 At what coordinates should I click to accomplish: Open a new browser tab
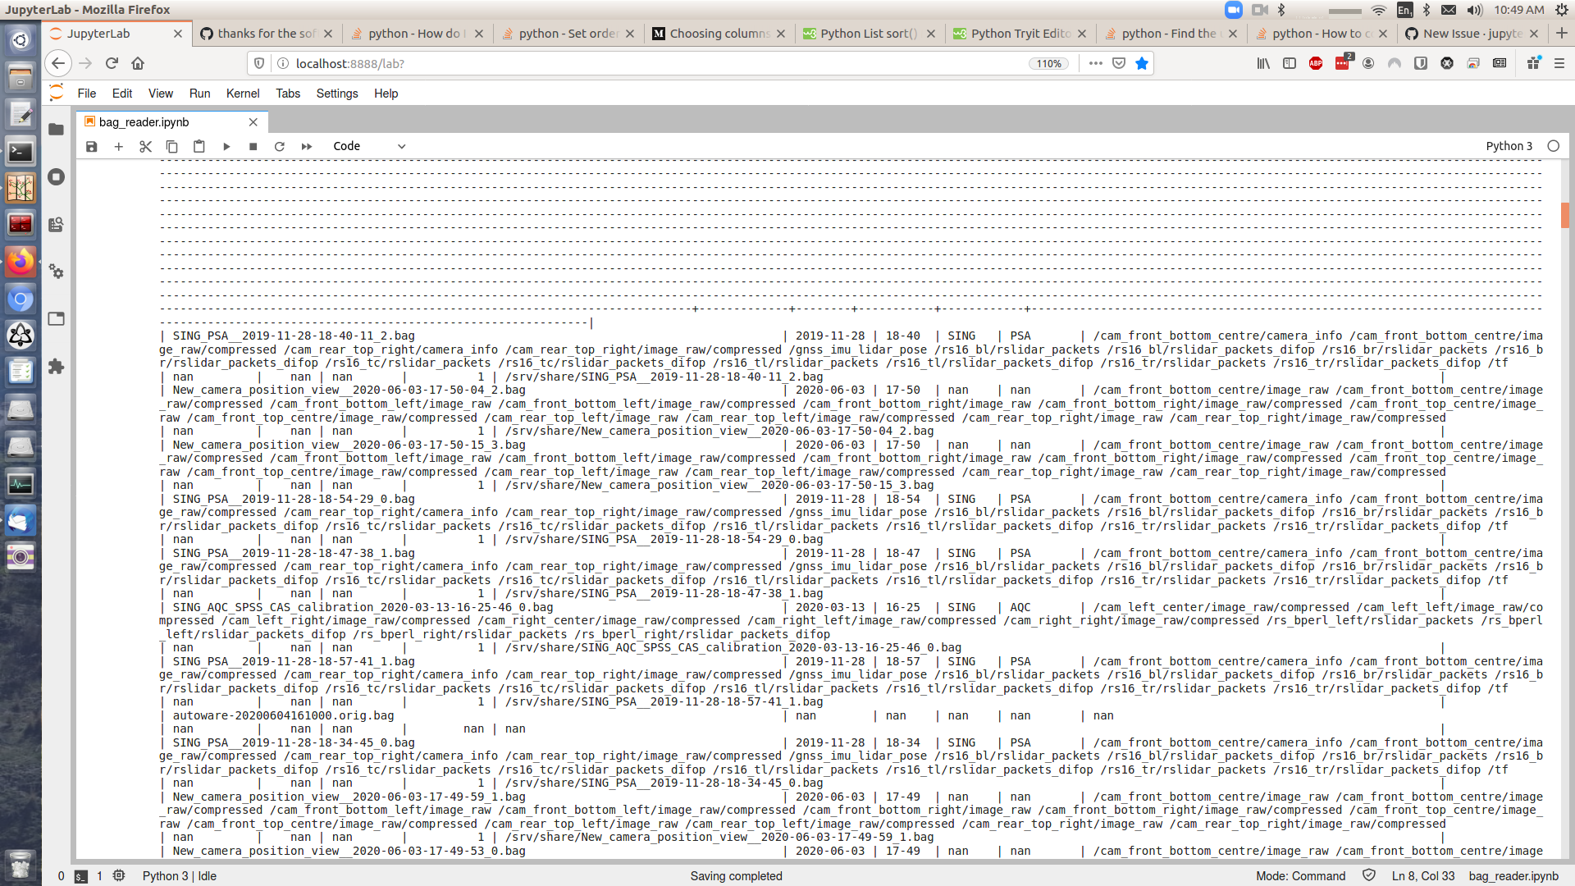[x=1562, y=34]
